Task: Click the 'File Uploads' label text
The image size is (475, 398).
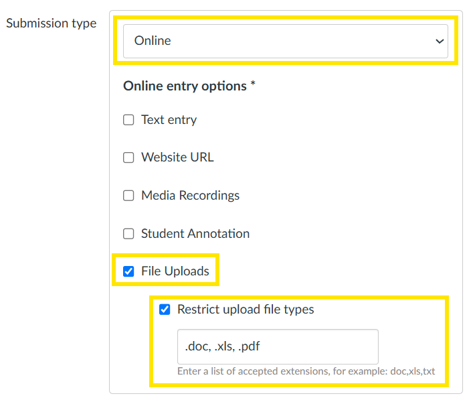Action: 175,271
